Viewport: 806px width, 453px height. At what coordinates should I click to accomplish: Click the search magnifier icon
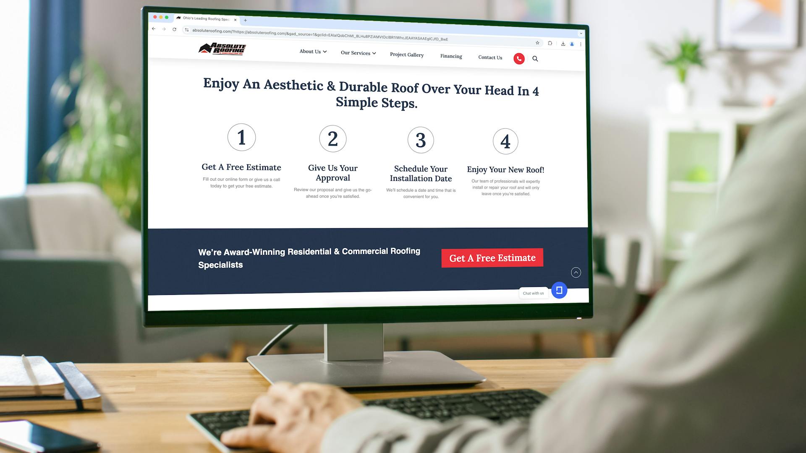[x=535, y=58]
